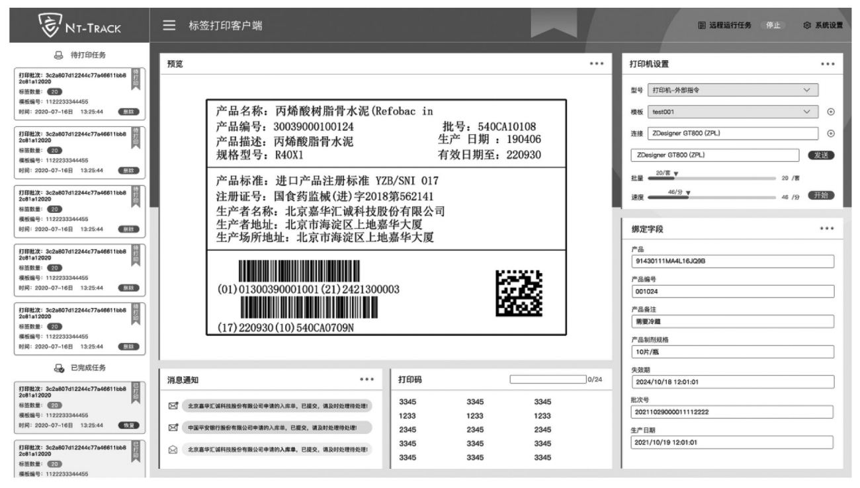Click the 打印码 progress bar
860x488 pixels.
(548, 380)
